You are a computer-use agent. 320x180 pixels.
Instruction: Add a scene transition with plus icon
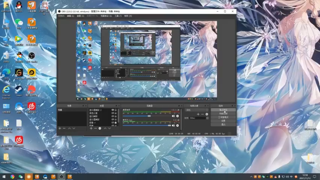[198, 114]
